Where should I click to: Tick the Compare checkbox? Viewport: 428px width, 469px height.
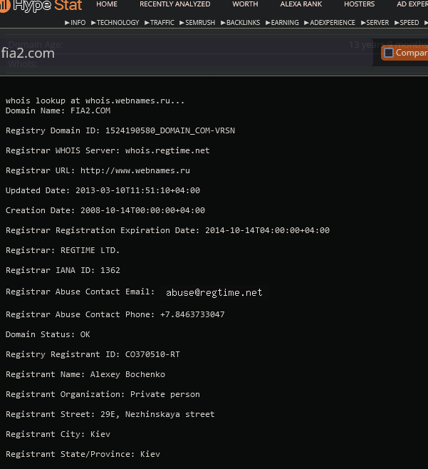pos(389,53)
